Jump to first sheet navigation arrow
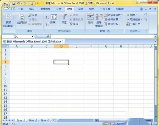Screen dimensions: 159x125 coord(3,120)
